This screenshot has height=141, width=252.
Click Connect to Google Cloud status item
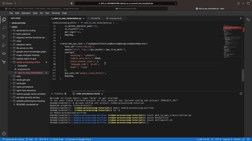[x=78, y=139]
